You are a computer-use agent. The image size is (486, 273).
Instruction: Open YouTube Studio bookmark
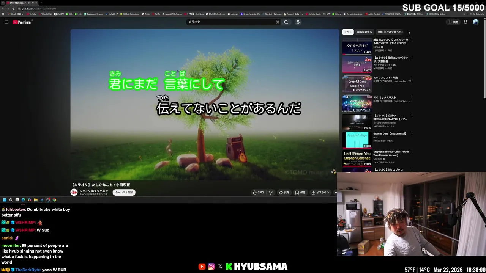coord(313,14)
